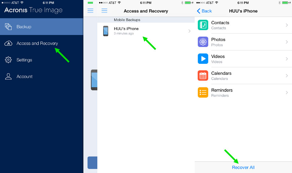292x173 pixels.
Task: Expand the Photos row chevron
Action: pos(287,42)
